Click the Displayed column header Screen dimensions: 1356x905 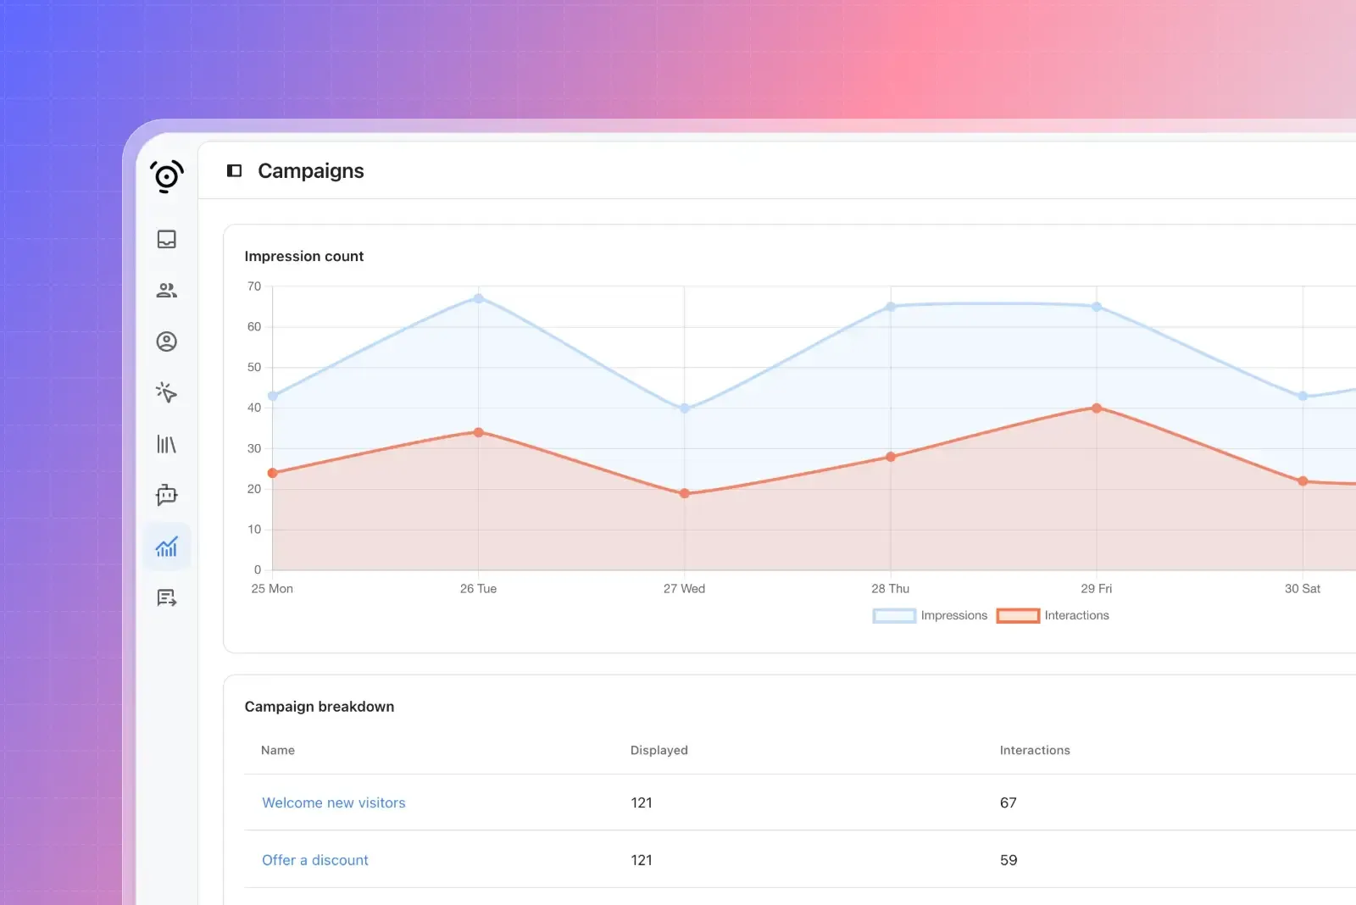[659, 750]
